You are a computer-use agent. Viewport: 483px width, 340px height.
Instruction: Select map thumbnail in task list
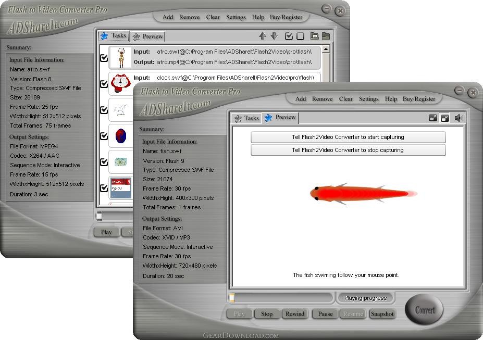(121, 161)
